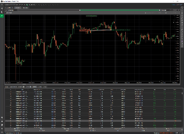Screen dimensions: 184x134
Task: Click the purple icon in right drawing toolbar
Action: pos(182,41)
